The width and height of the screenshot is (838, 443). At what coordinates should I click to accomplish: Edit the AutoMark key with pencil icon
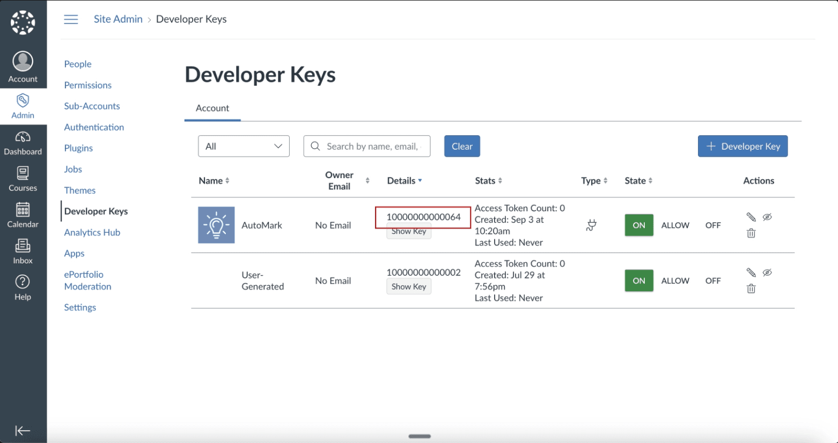(750, 217)
